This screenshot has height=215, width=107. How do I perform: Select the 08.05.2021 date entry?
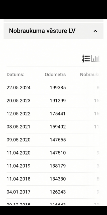[x=18, y=127]
